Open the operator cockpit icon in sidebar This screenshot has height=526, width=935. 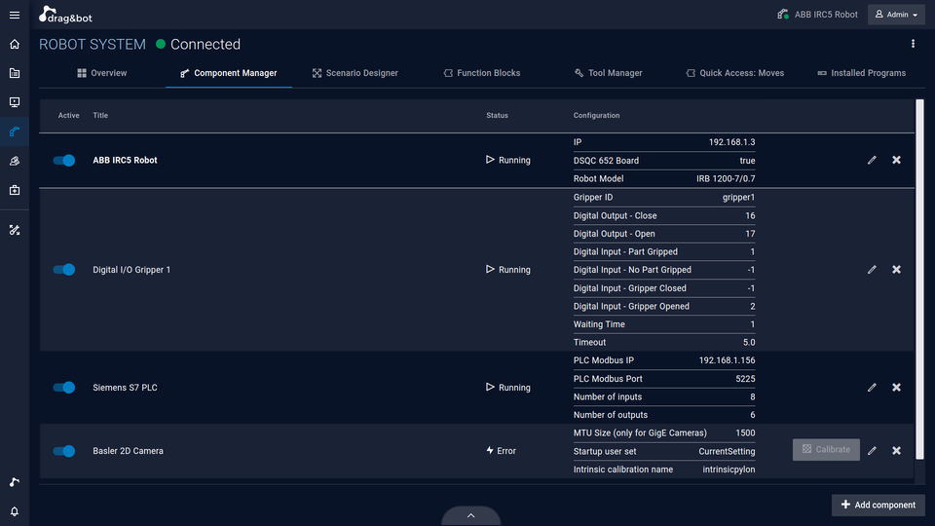pos(15,161)
